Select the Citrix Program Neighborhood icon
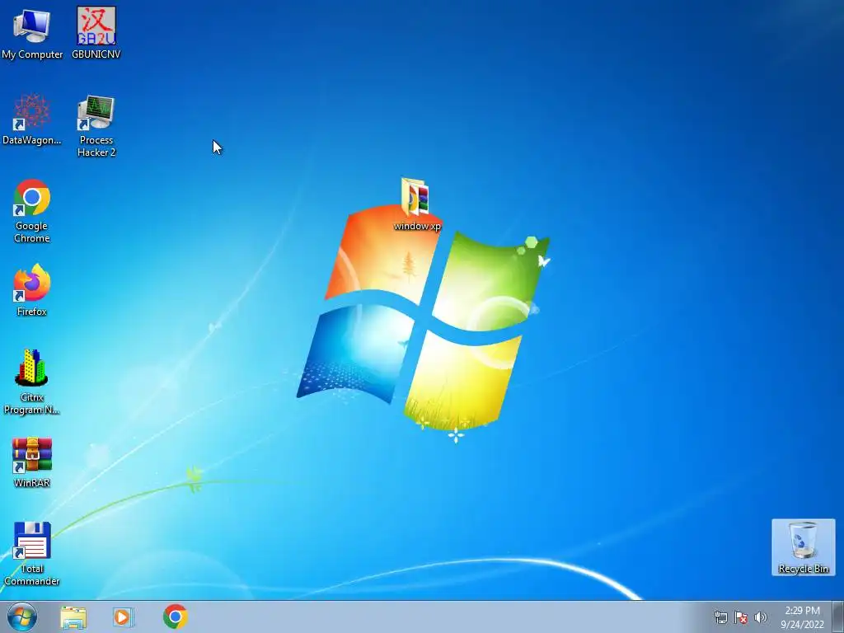Image resolution: width=844 pixels, height=633 pixels. point(32,382)
